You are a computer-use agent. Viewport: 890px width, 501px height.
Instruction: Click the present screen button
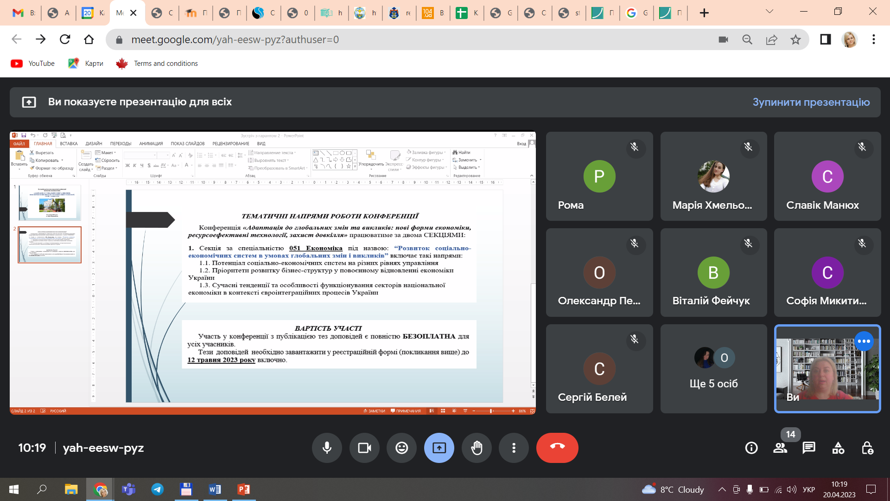click(439, 448)
